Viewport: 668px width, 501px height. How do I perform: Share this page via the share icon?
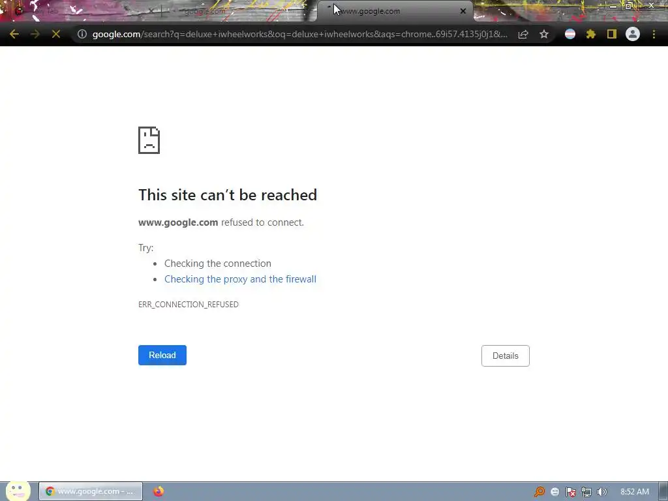click(x=523, y=34)
